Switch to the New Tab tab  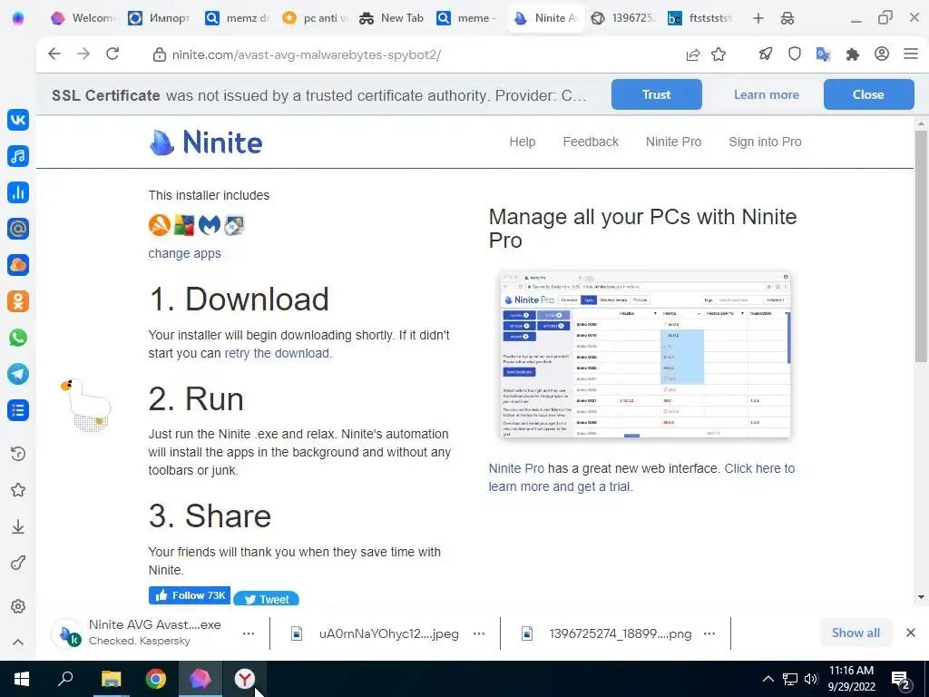[x=391, y=18]
